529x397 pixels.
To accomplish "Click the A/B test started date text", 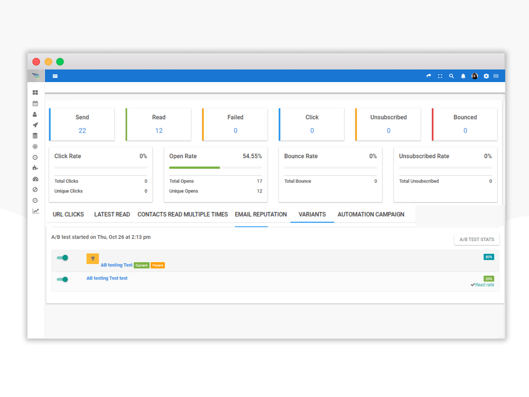I will (x=101, y=237).
